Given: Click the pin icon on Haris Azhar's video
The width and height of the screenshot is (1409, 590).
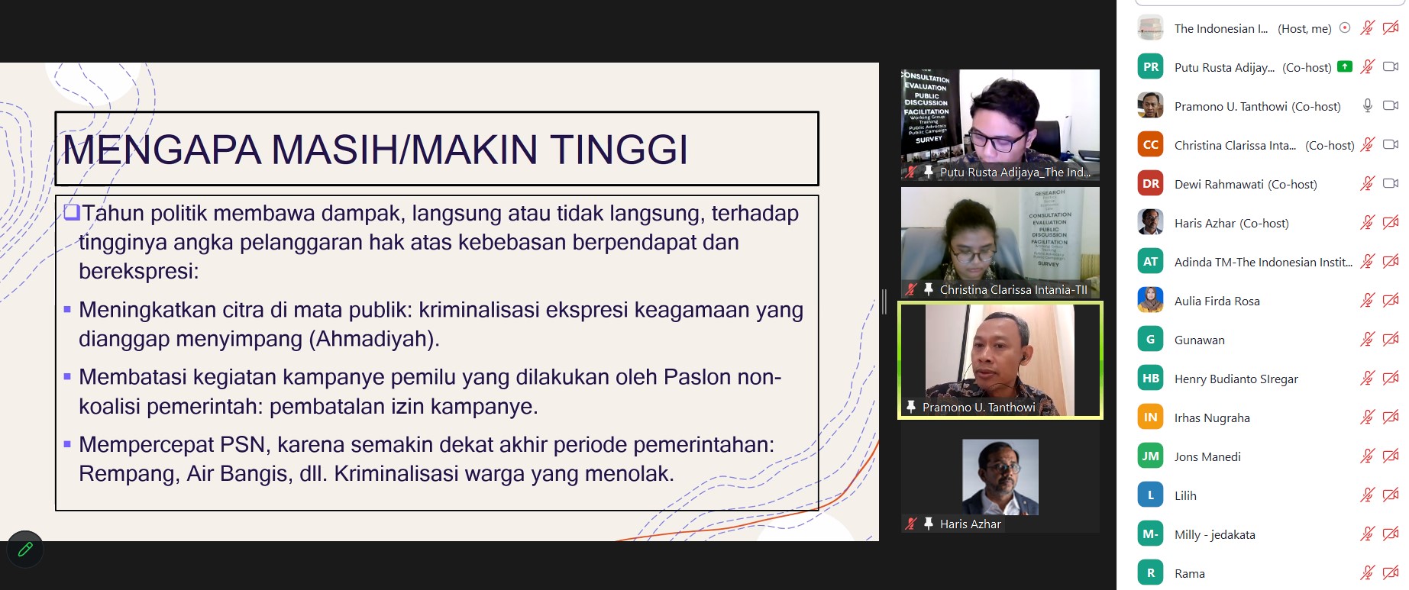Looking at the screenshot, I should point(928,524).
